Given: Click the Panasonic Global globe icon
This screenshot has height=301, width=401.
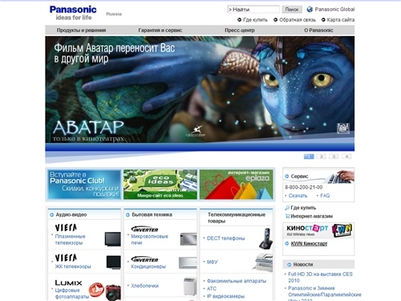Looking at the screenshot, I should [x=310, y=10].
